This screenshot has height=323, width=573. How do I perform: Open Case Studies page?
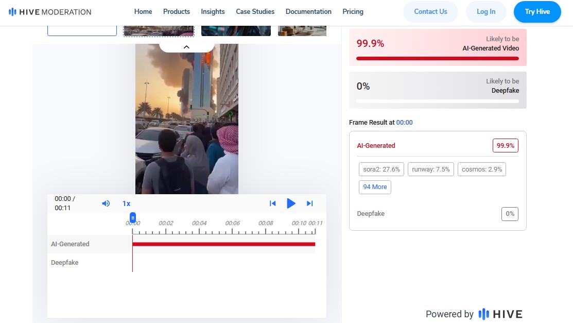tap(255, 11)
